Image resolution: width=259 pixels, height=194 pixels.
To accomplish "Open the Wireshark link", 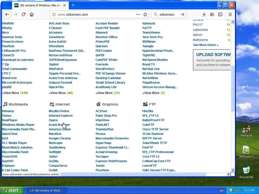I will (x=56, y=46).
